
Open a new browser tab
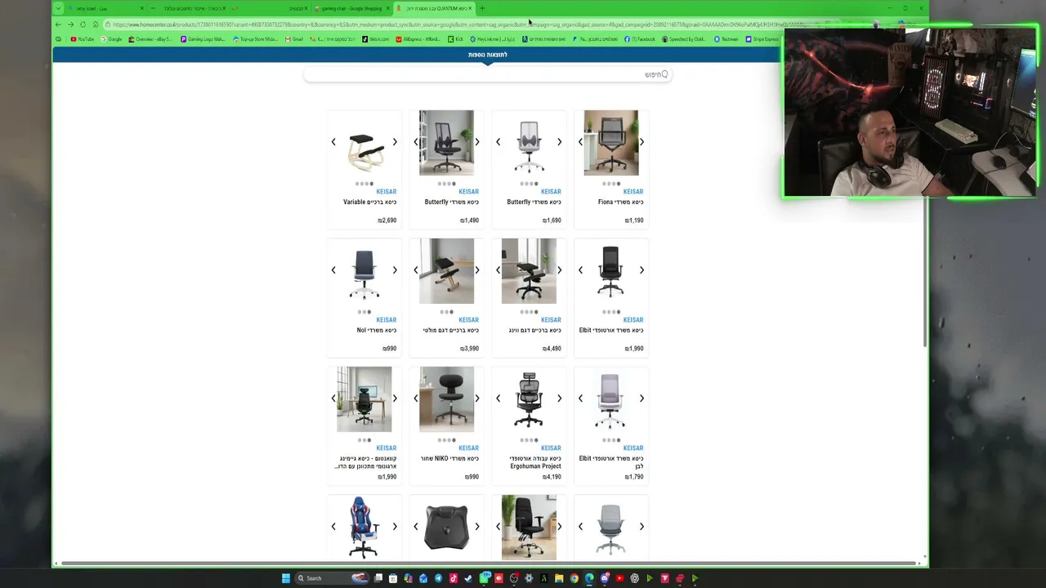point(482,8)
